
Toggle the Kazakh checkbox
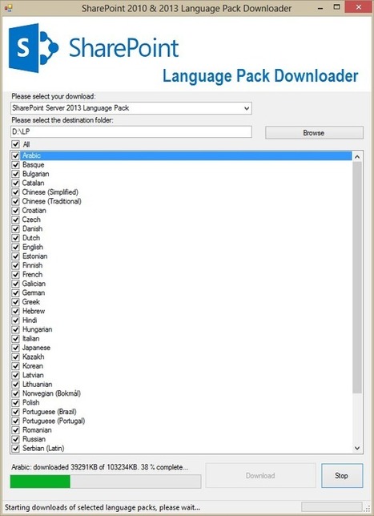pyautogui.click(x=15, y=357)
